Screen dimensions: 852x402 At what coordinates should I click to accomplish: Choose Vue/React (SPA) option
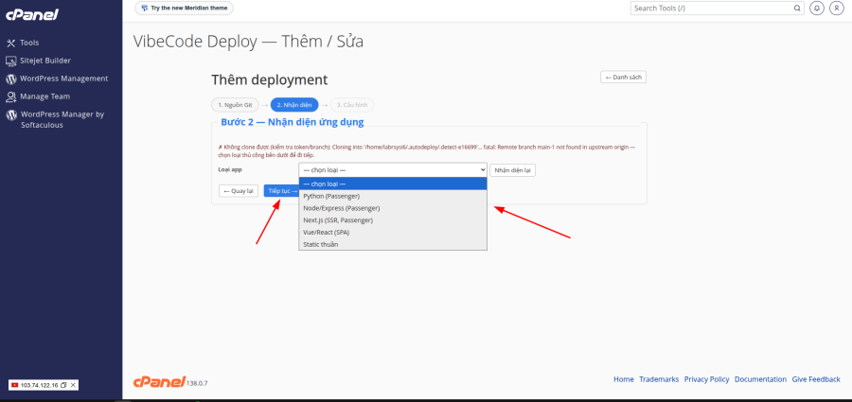click(393, 232)
